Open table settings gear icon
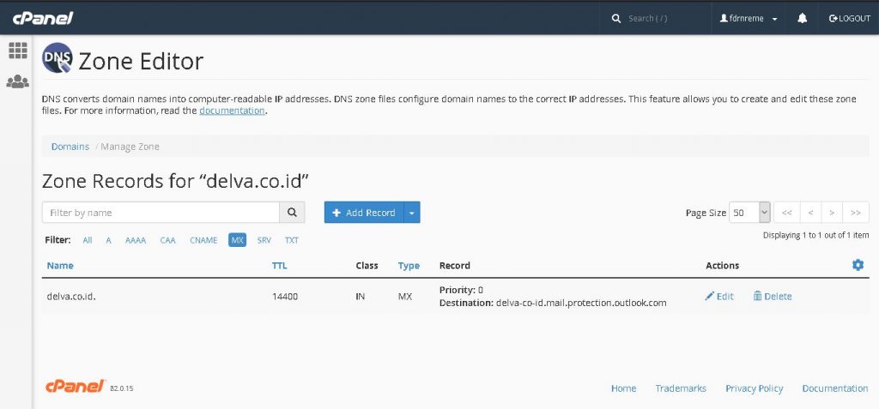The width and height of the screenshot is (879, 409). click(x=857, y=265)
